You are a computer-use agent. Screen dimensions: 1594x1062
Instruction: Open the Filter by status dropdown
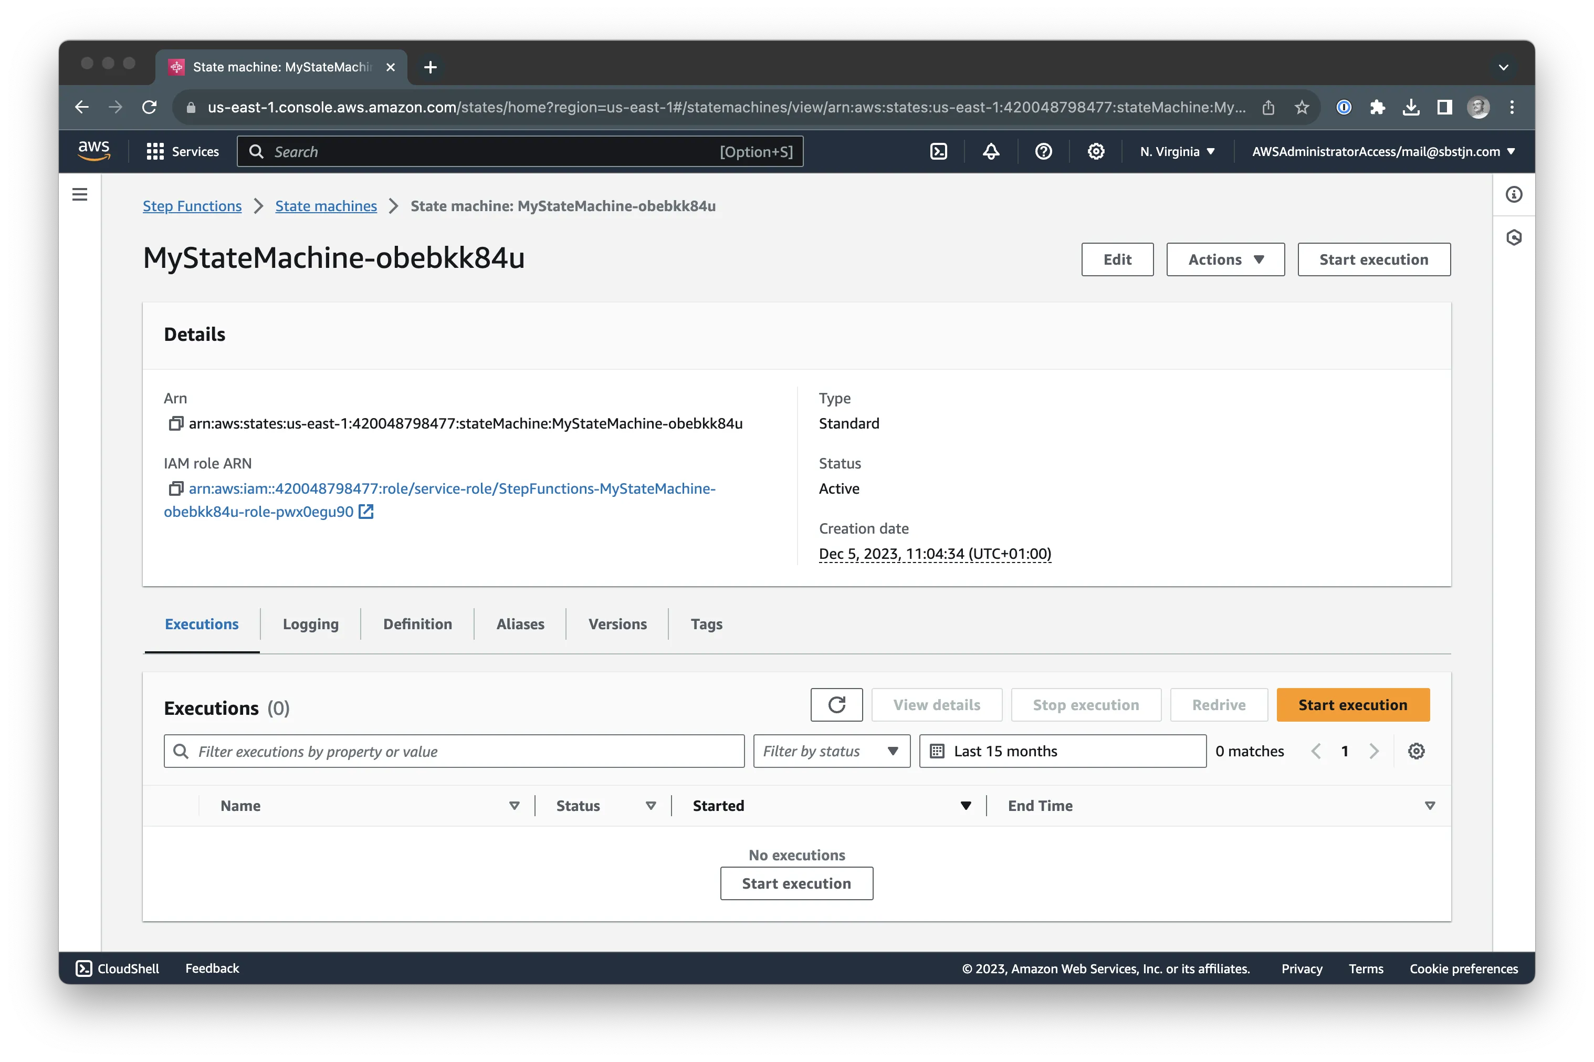(x=831, y=751)
